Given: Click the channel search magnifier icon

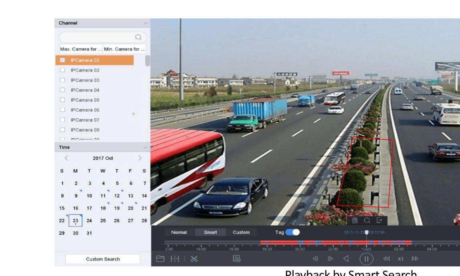Looking at the screenshot, I should tap(138, 37).
